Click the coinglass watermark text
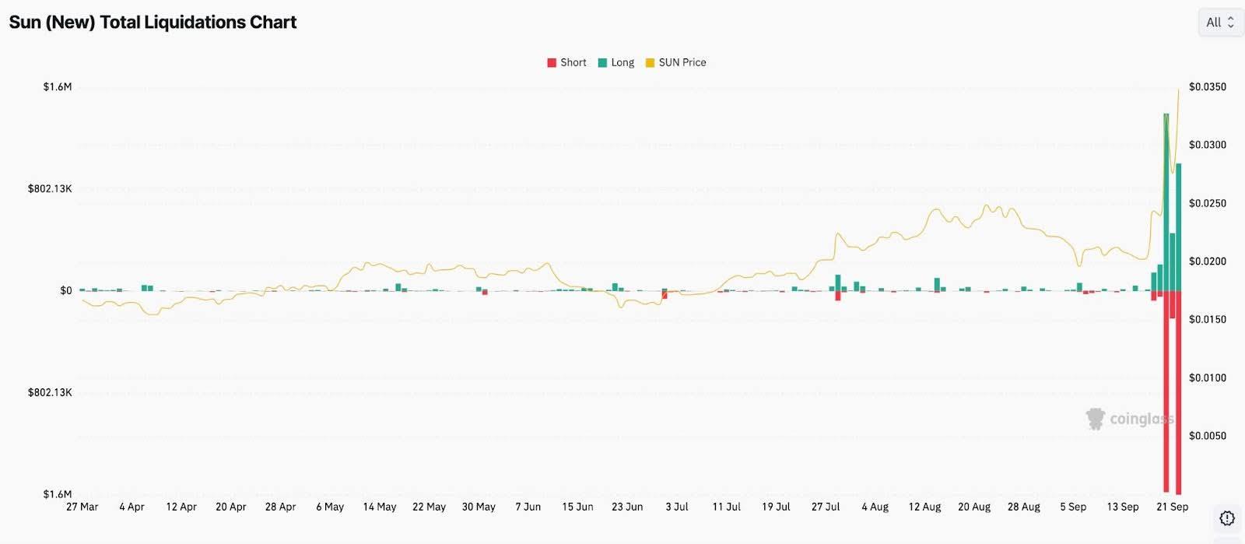Image resolution: width=1245 pixels, height=544 pixels. coord(1141,419)
